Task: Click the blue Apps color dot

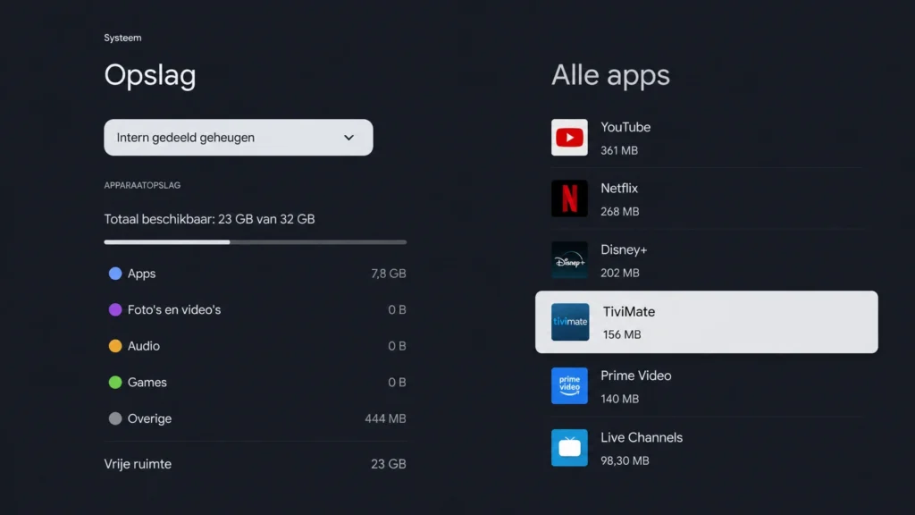Action: 115,274
